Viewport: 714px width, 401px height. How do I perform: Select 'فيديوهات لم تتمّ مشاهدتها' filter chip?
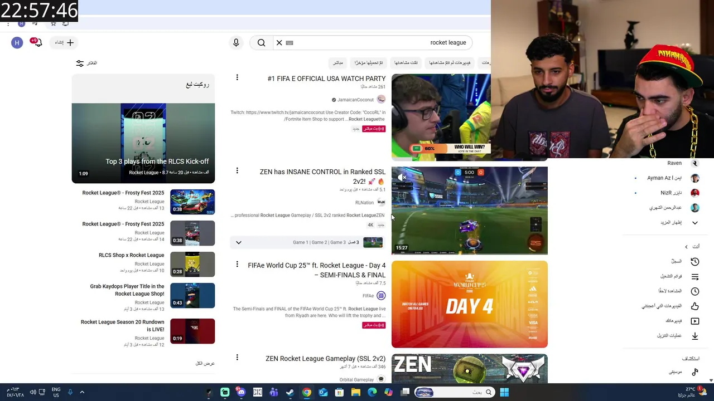click(x=450, y=63)
